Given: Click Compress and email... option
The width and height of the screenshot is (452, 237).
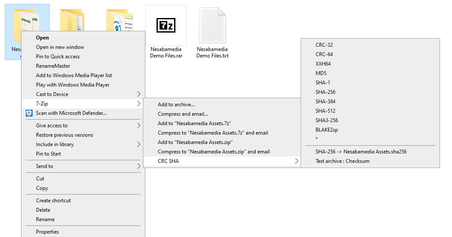Looking at the screenshot, I should 183,114.
